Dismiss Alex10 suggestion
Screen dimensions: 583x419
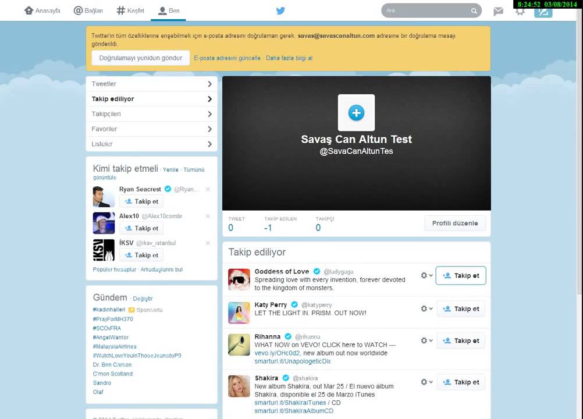pos(208,216)
